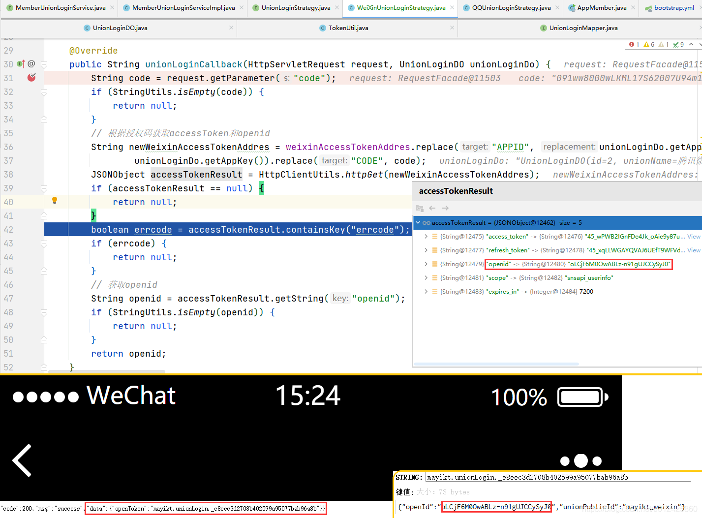Click the JSON value field containing openId

[544, 507]
